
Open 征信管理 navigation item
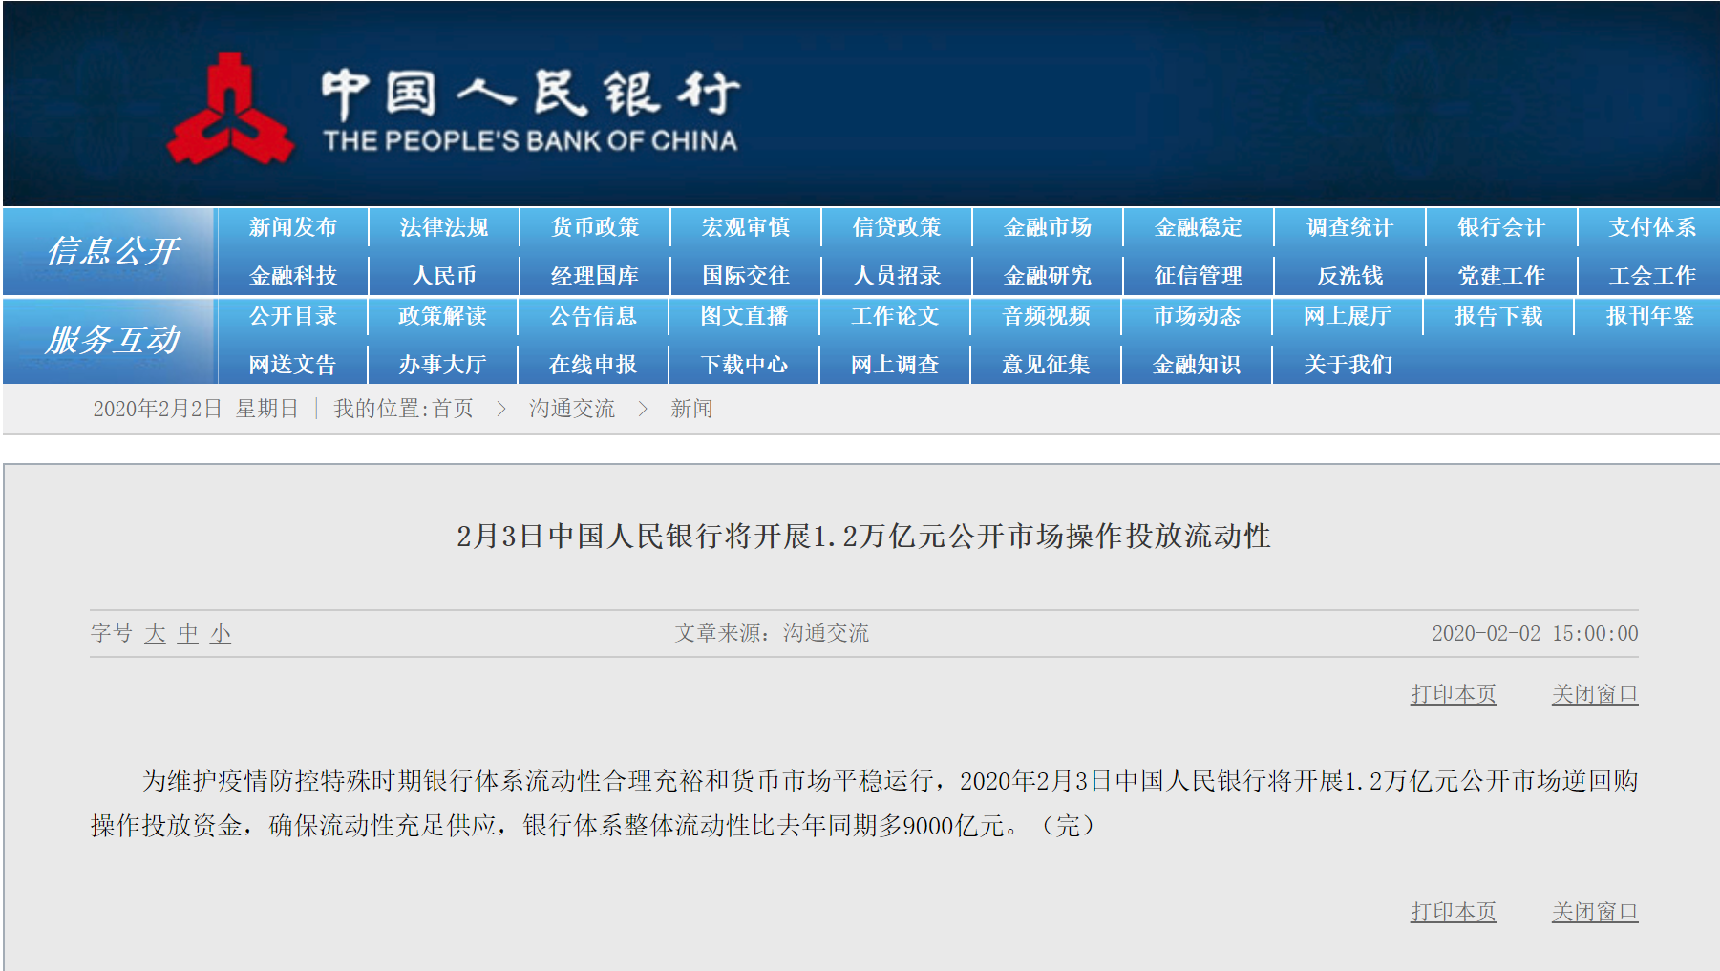1198,276
